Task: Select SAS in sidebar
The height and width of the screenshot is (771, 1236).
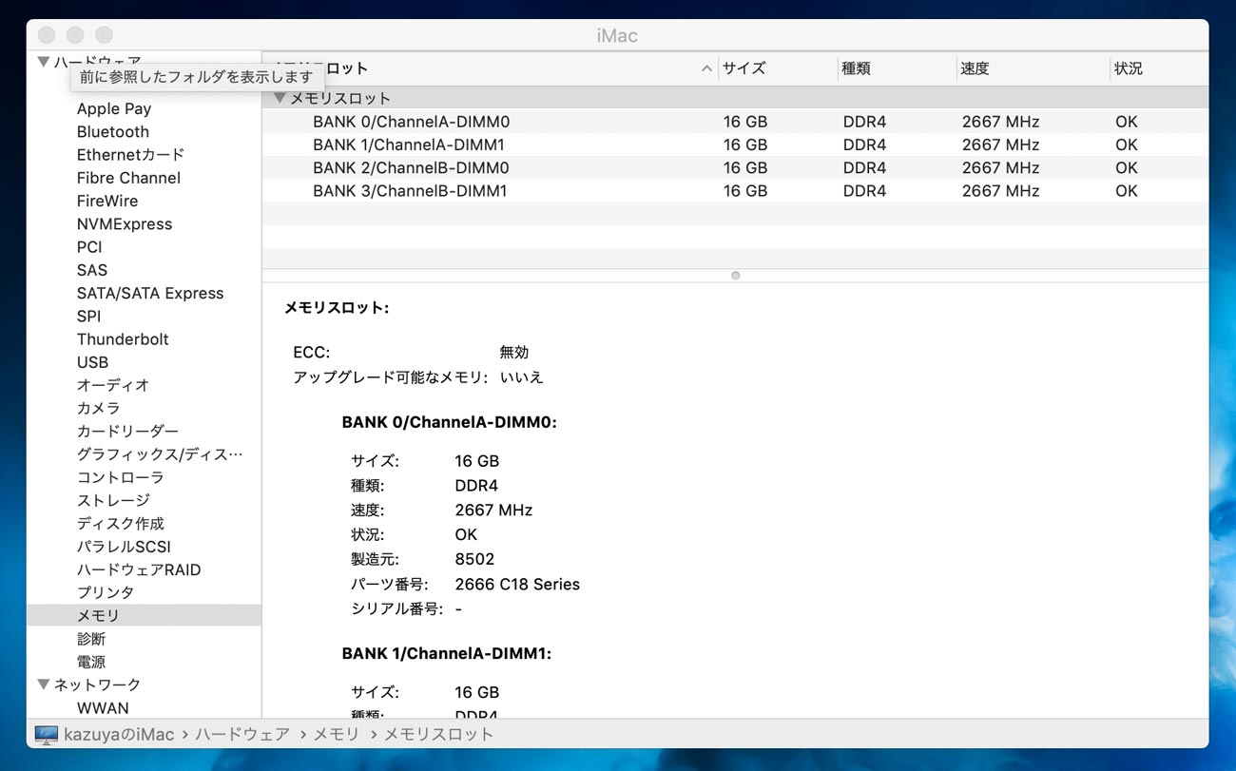Action: pyautogui.click(x=92, y=270)
